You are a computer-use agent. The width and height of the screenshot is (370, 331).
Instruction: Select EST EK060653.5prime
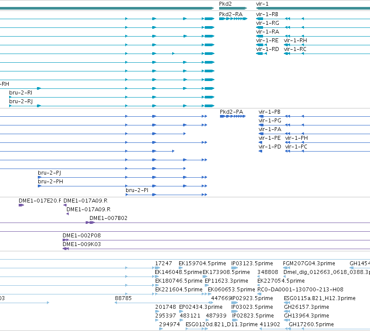pos(231,290)
